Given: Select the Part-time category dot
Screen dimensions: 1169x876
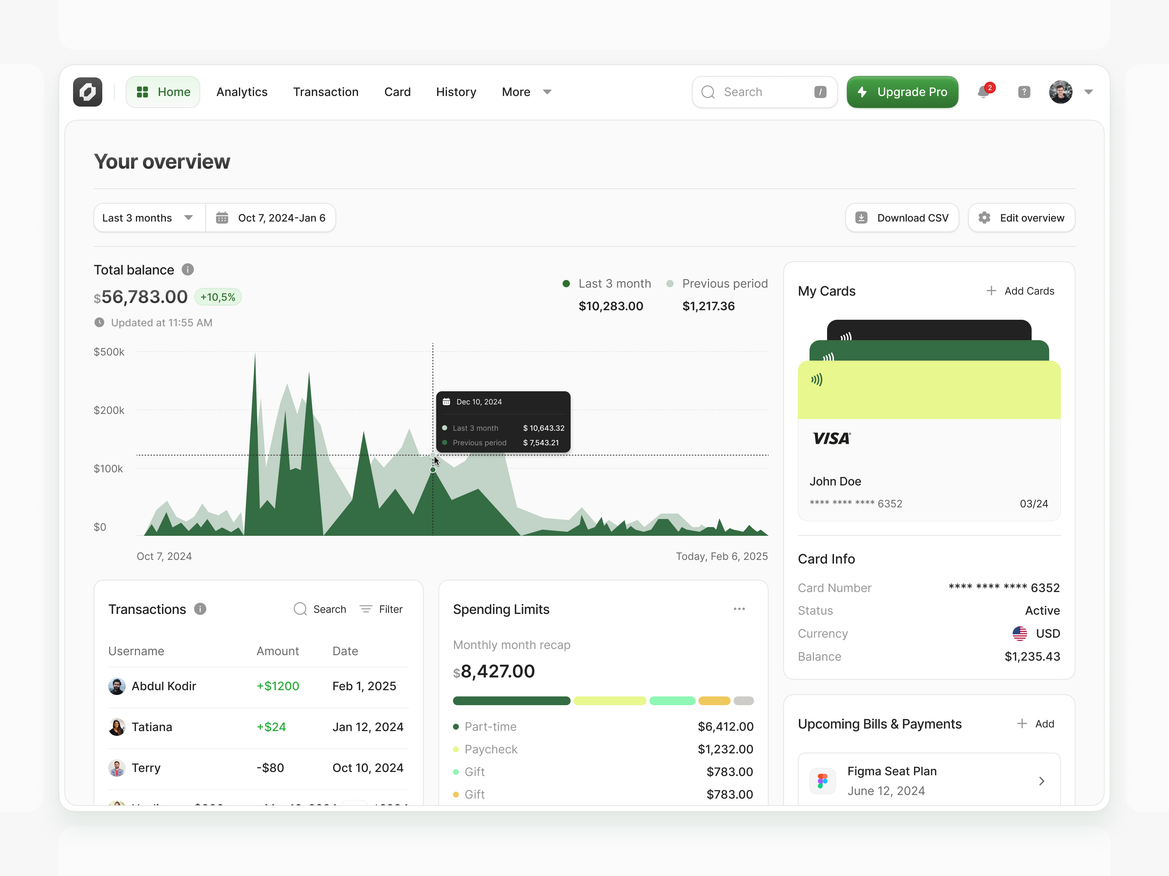Looking at the screenshot, I should click(x=456, y=727).
